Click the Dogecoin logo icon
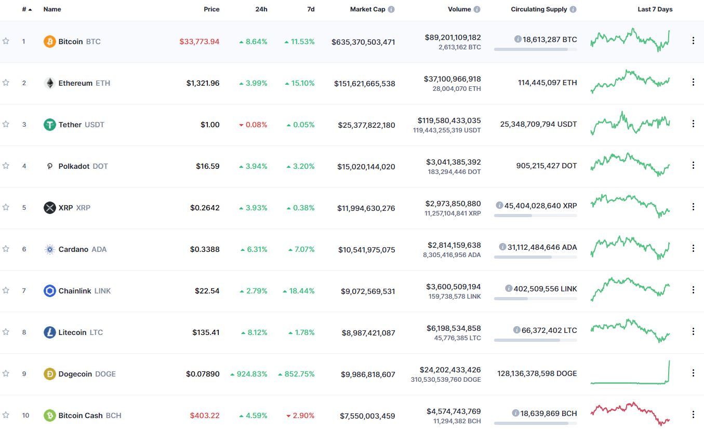Image resolution: width=704 pixels, height=429 pixels. pyautogui.click(x=49, y=374)
